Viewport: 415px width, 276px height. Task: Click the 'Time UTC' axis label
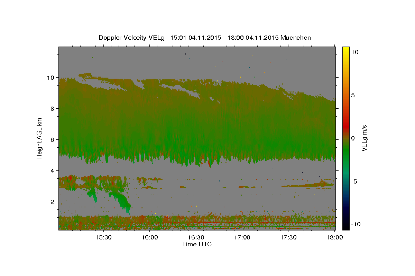pos(197,244)
